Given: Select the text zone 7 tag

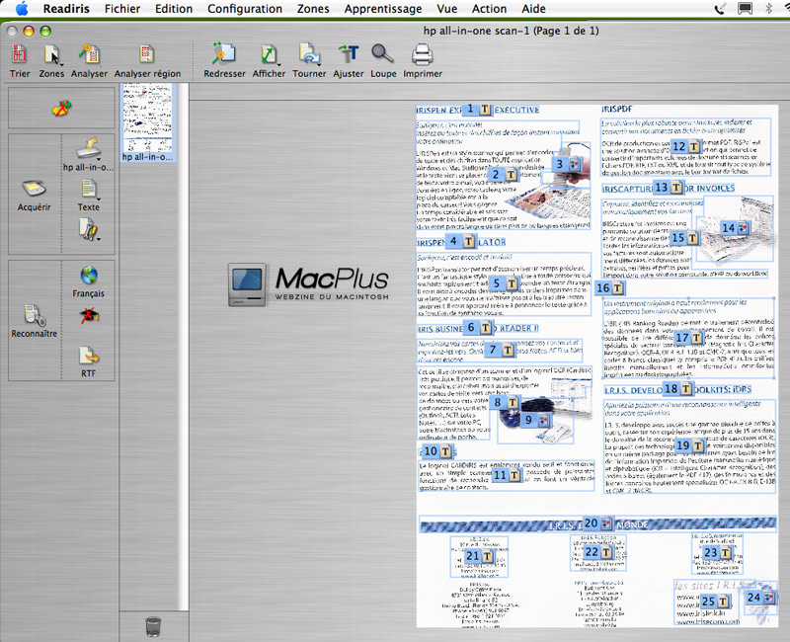Looking at the screenshot, I should coord(500,350).
